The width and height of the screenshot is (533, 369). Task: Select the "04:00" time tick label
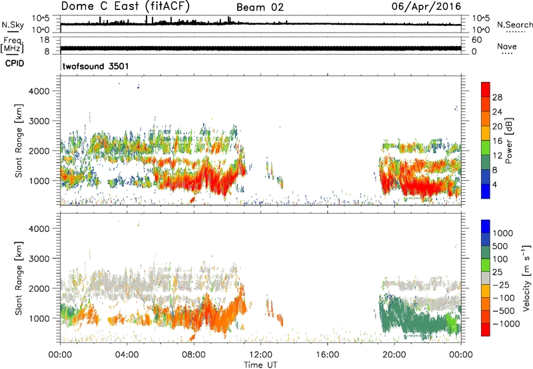pos(127,355)
